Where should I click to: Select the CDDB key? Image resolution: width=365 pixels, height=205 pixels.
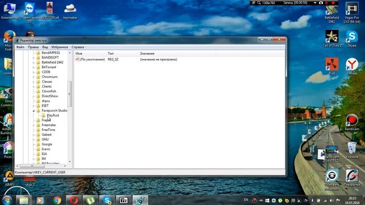click(x=46, y=72)
